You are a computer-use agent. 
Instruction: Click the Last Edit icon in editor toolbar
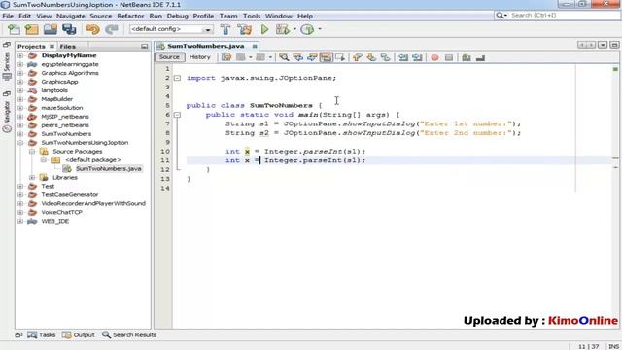226,57
